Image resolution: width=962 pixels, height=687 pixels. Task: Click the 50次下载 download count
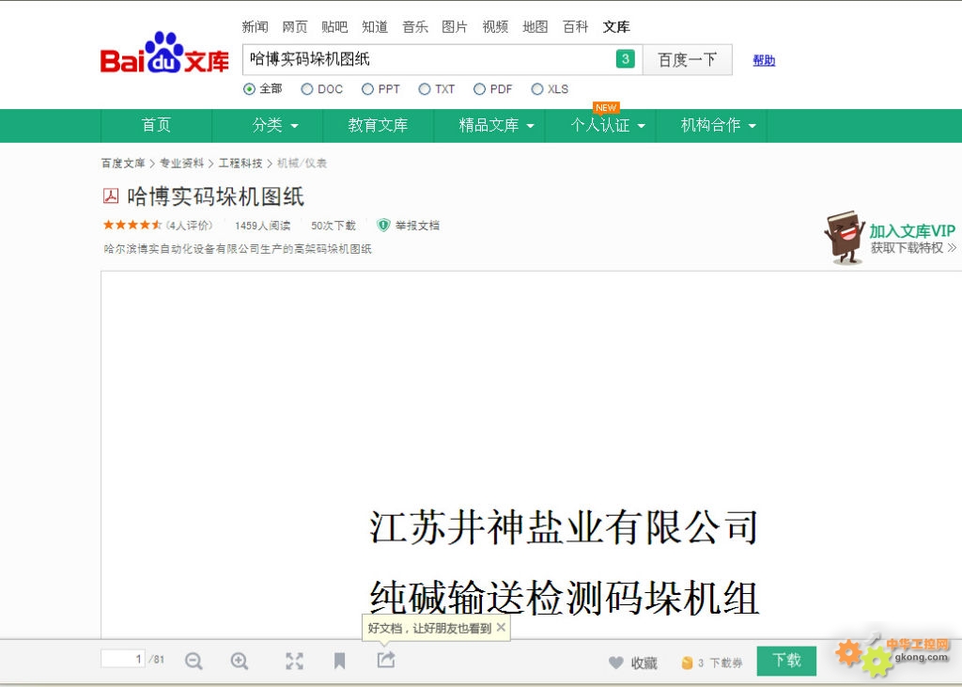pyautogui.click(x=334, y=226)
